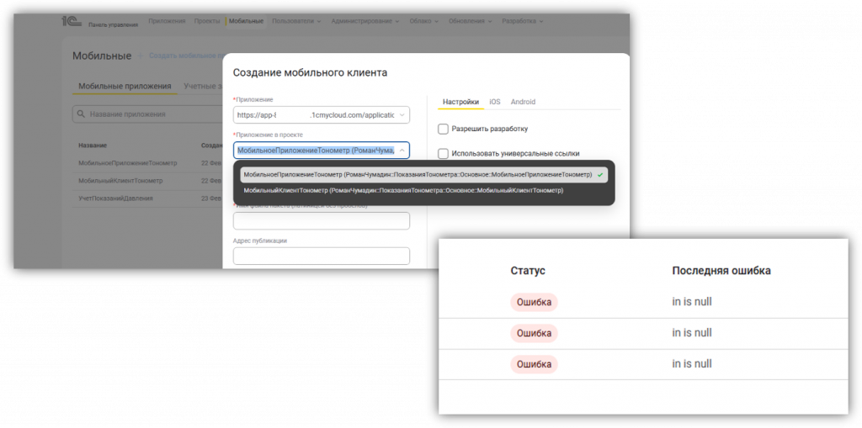
Task: Open the Разработка menu dropdown
Action: point(522,21)
